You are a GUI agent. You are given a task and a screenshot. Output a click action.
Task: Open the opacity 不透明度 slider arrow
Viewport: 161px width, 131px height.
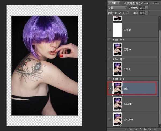point(147,8)
